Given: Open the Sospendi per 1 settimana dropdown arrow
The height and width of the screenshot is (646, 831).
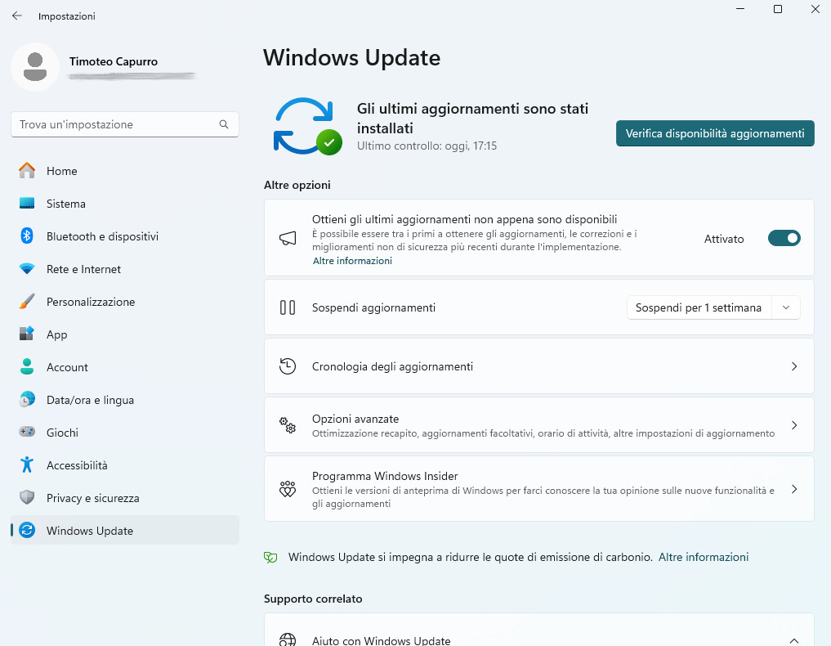Looking at the screenshot, I should (786, 307).
